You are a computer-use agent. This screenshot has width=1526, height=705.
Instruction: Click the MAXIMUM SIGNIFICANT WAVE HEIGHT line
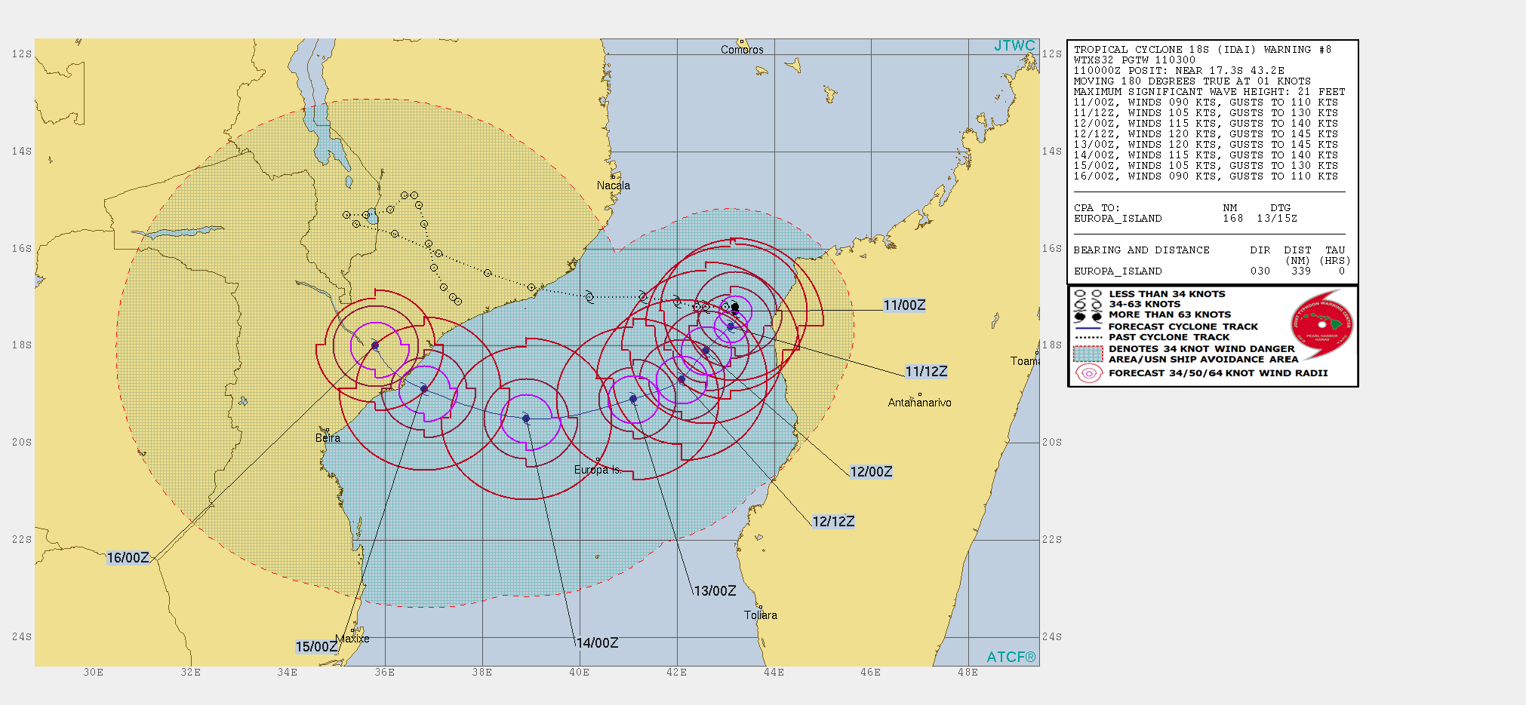tap(1210, 92)
